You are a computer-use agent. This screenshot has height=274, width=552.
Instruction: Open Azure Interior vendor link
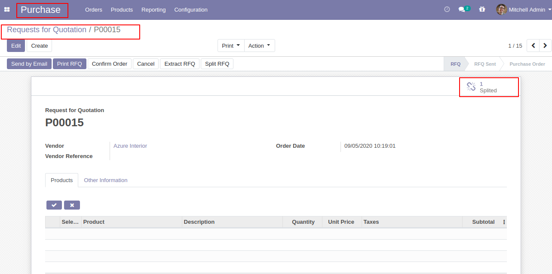coord(130,146)
